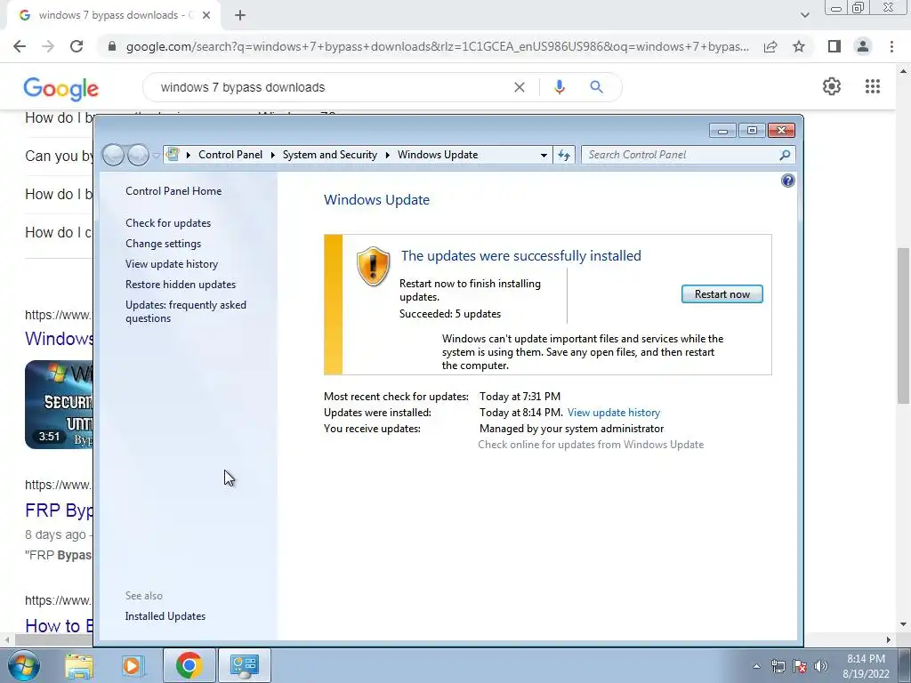The image size is (911, 683).
Task: Open Windows Media Player from taskbar
Action: [133, 666]
